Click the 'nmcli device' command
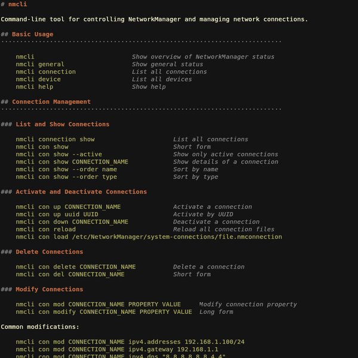 (38, 79)
